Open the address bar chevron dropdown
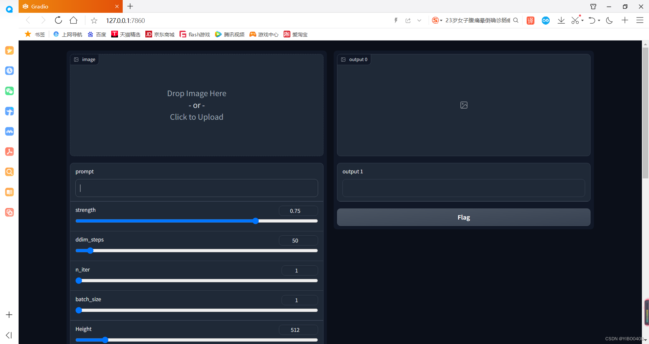This screenshot has height=344, width=649. click(419, 21)
